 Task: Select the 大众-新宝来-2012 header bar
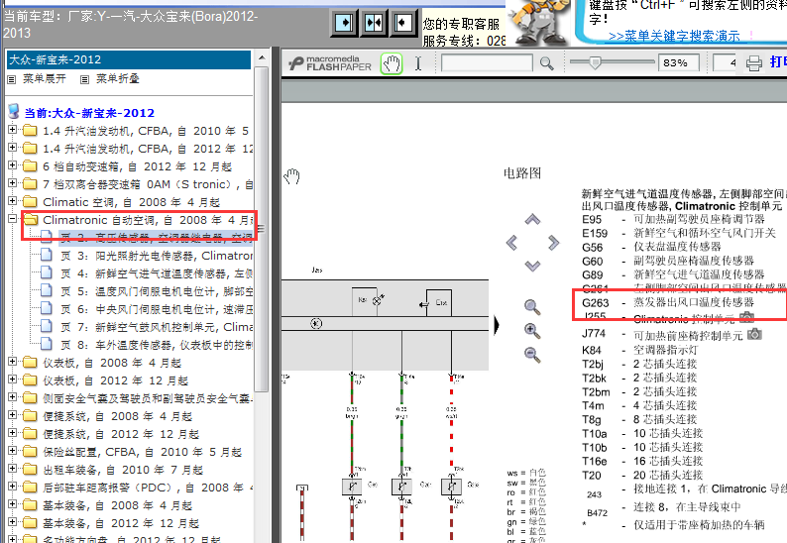pos(129,59)
